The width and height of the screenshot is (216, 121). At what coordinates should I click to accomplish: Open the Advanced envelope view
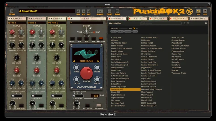point(100,11)
